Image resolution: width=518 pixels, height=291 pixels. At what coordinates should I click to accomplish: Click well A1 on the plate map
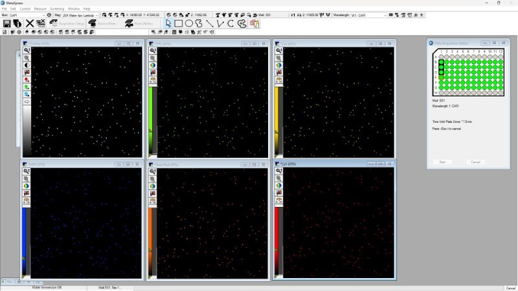(442, 57)
